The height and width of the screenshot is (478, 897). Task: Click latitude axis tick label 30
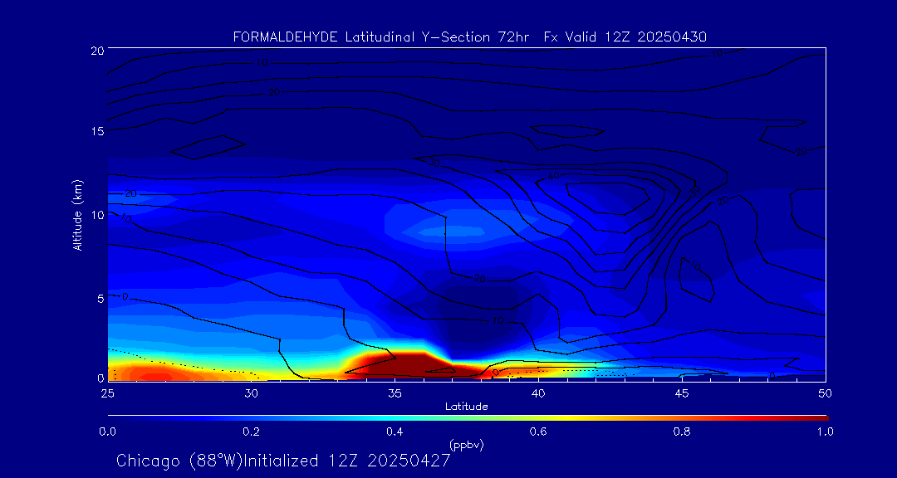click(251, 393)
